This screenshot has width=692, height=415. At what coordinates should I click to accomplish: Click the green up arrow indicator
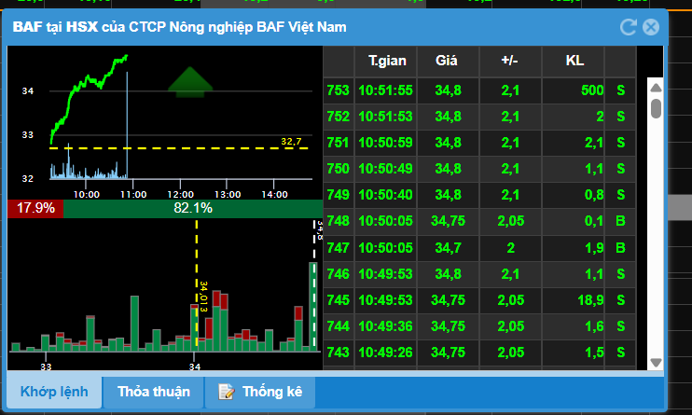click(x=190, y=82)
